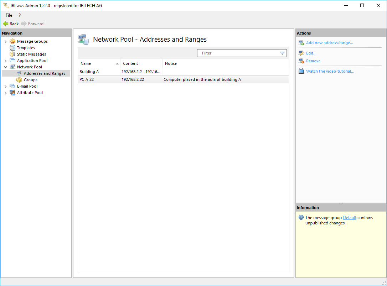Screen dimensions: 387x286
Task: Open the File menu
Action: click(9, 15)
